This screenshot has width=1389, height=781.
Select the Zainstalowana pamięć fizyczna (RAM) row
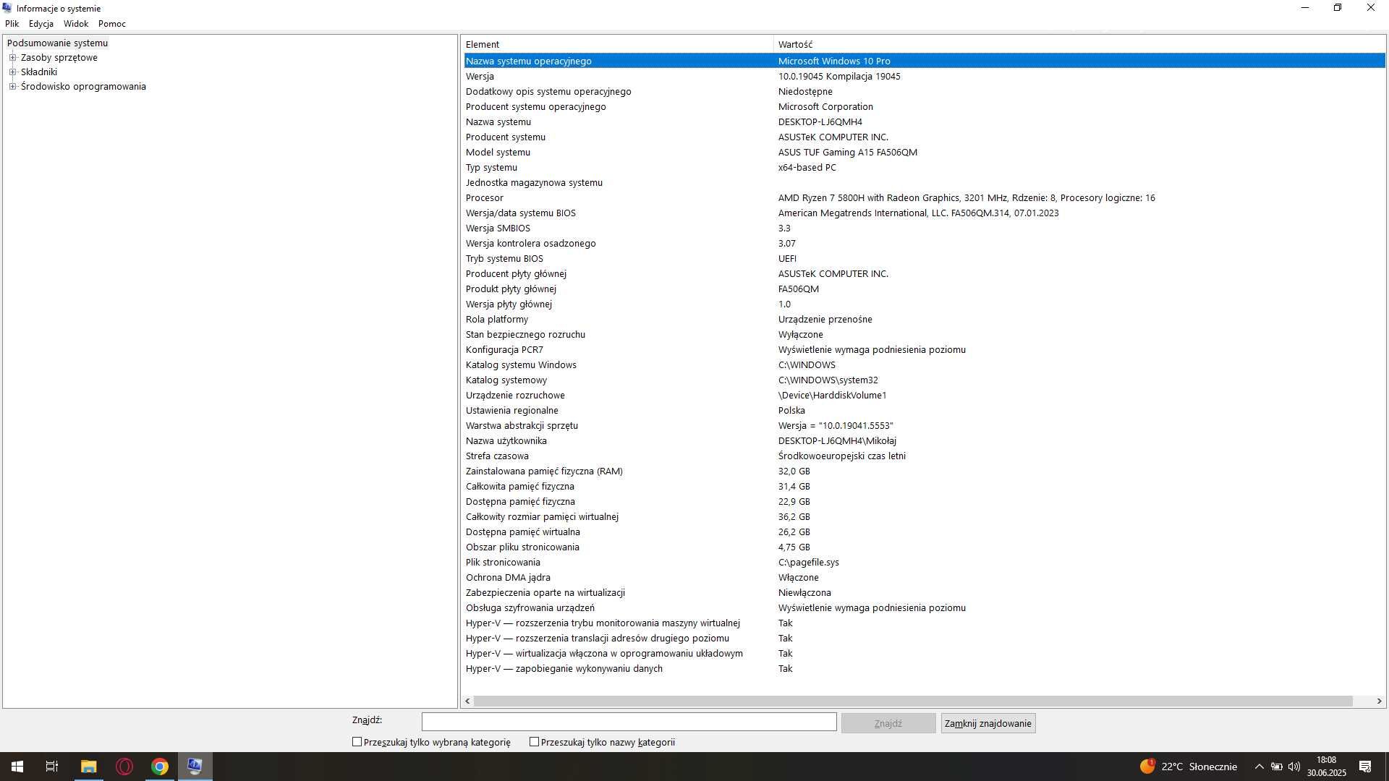coord(924,471)
